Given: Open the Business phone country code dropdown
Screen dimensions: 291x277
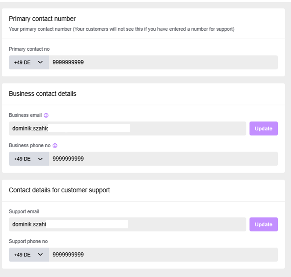Looking at the screenshot, I should coord(29,159).
